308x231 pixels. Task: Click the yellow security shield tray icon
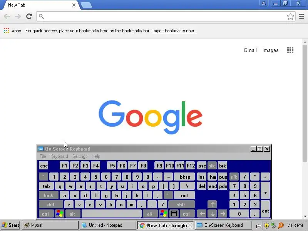266,225
